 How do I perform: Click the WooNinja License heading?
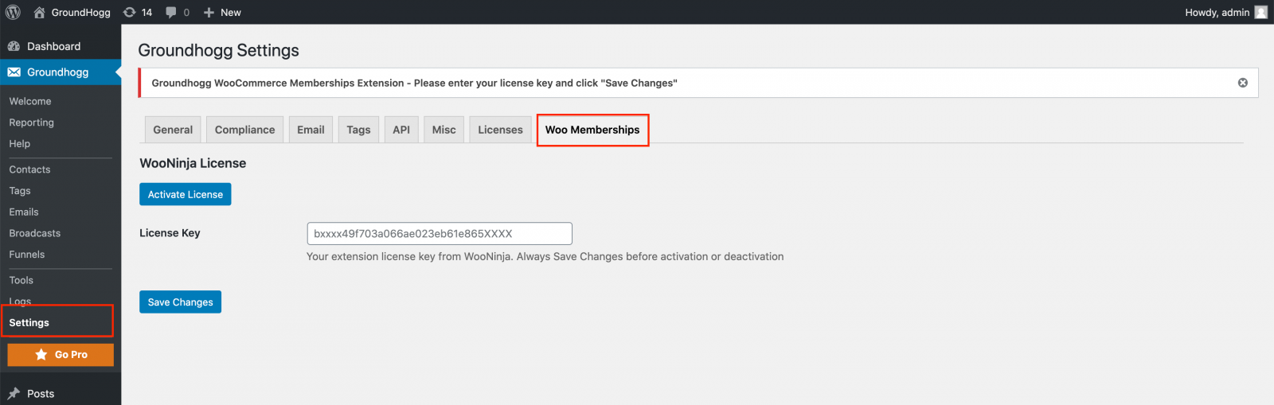pos(193,163)
